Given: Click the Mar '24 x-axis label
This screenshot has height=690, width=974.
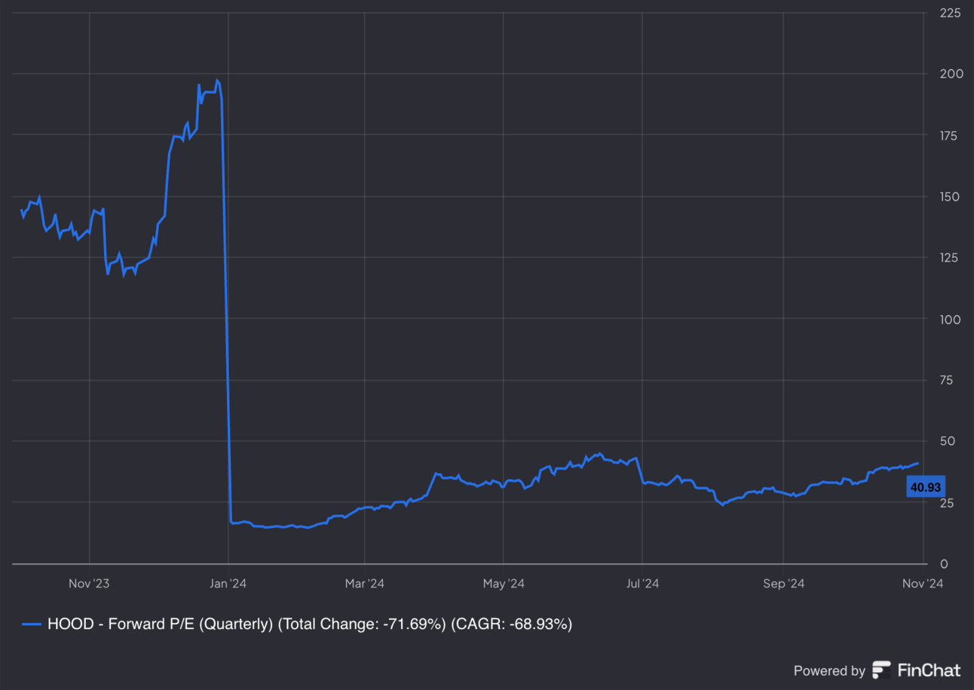Looking at the screenshot, I should (365, 583).
